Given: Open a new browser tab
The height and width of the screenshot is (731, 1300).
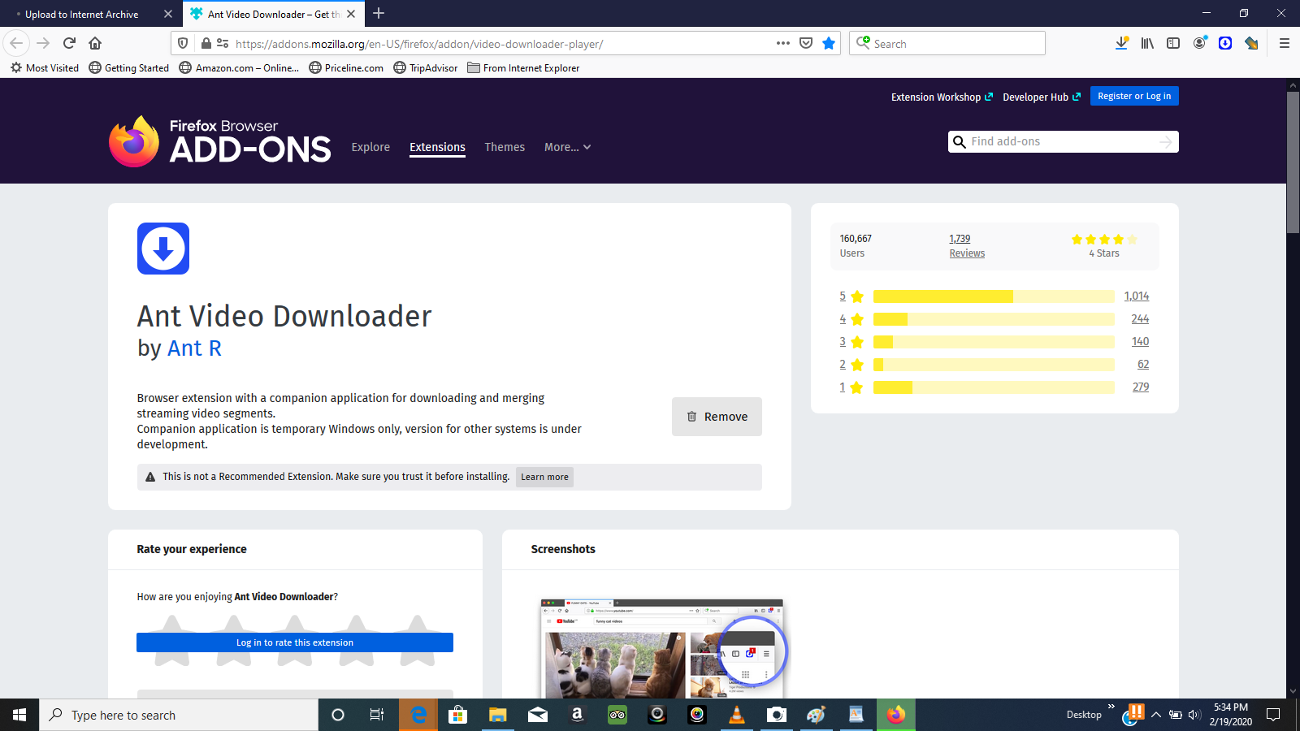Looking at the screenshot, I should click(379, 14).
